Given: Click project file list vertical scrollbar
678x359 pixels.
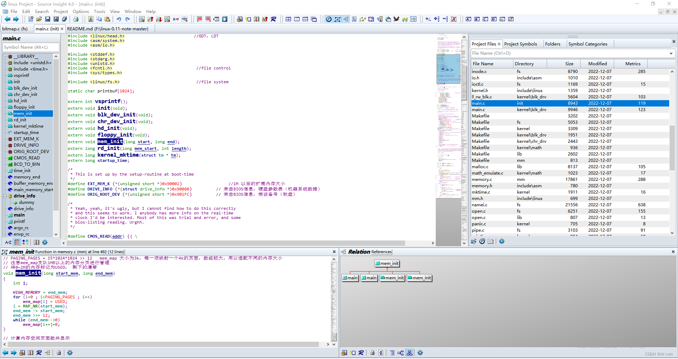Looking at the screenshot, I should click(672, 152).
